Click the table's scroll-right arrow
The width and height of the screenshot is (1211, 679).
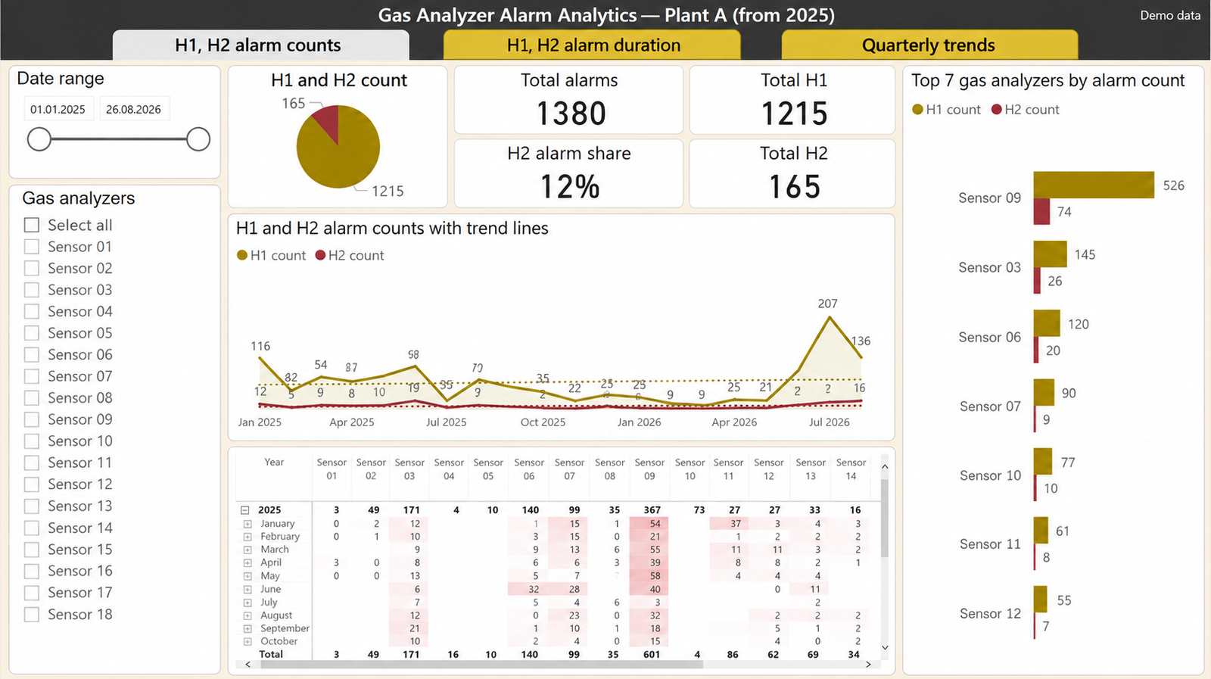868,665
